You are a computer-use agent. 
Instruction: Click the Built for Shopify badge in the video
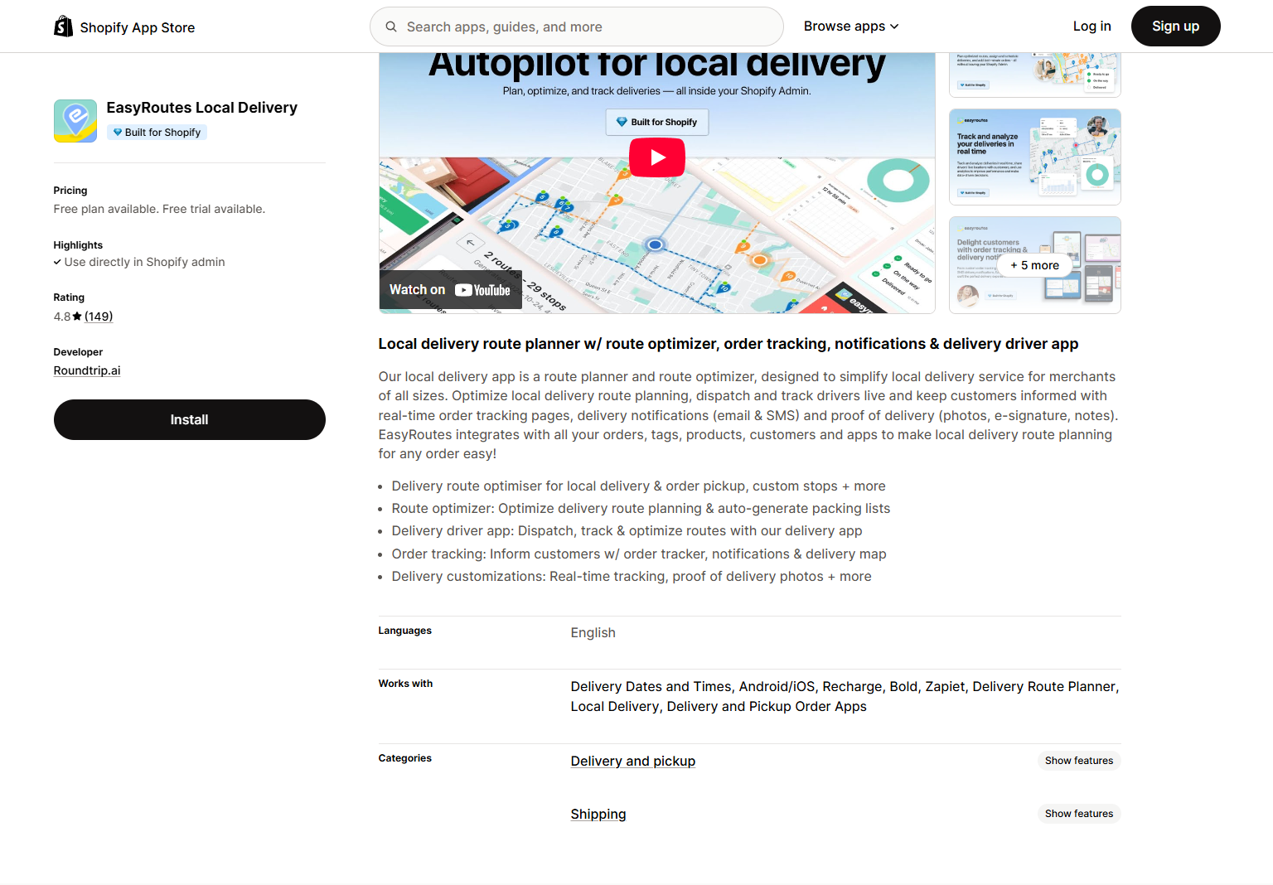coord(656,122)
